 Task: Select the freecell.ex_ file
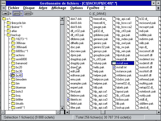point(100,19)
